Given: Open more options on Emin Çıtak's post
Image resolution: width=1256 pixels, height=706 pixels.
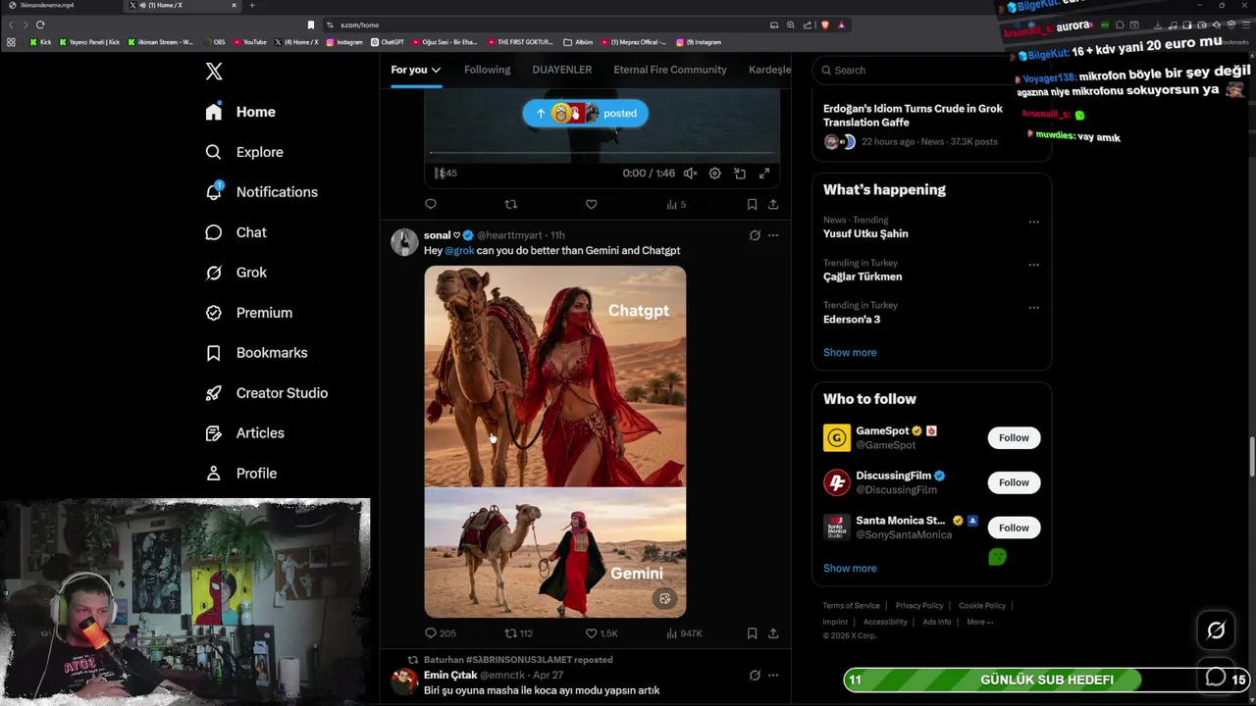Looking at the screenshot, I should pos(773,676).
